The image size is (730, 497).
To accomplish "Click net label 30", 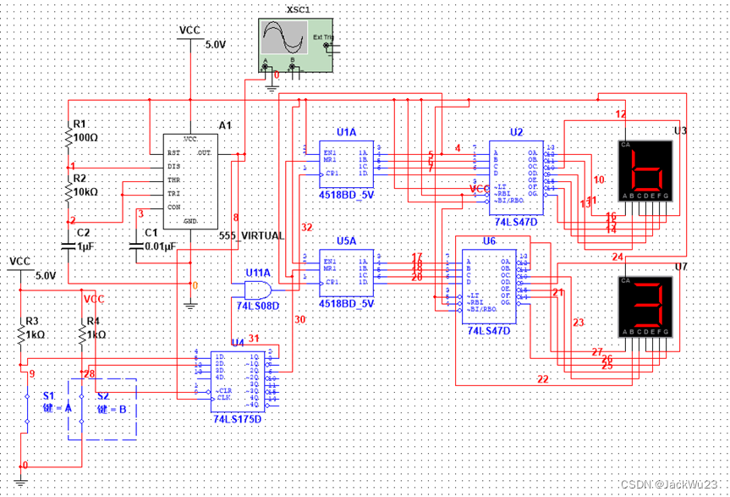I will point(299,319).
